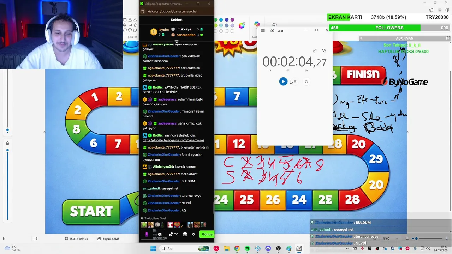Viewport: 452px width, 254px height.
Task: Expand the stopwatch to full view
Action: click(x=315, y=50)
